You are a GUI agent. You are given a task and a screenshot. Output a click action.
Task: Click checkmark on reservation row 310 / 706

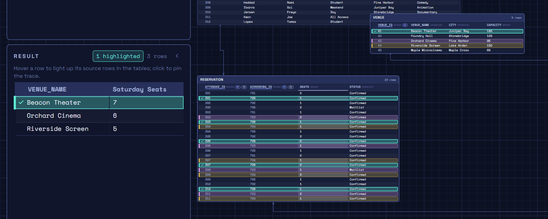point(202,189)
